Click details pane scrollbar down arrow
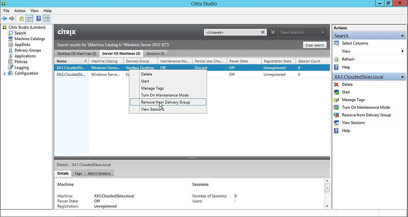The height and width of the screenshot is (217, 408). 327,206
